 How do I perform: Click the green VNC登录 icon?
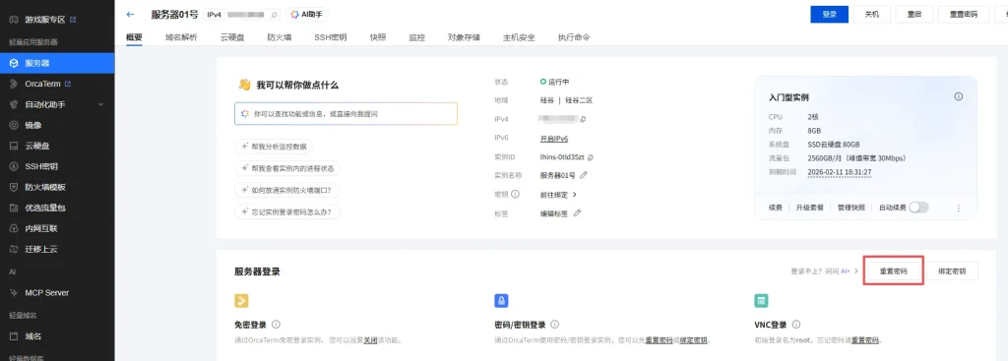point(762,301)
